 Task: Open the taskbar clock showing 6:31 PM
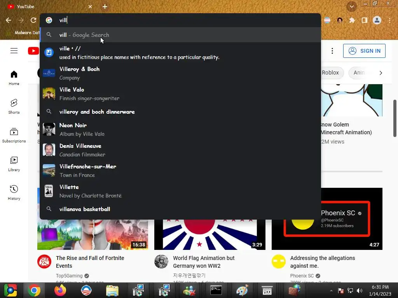point(380,290)
